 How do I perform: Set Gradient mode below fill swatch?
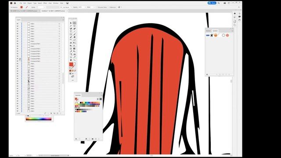[73, 71]
